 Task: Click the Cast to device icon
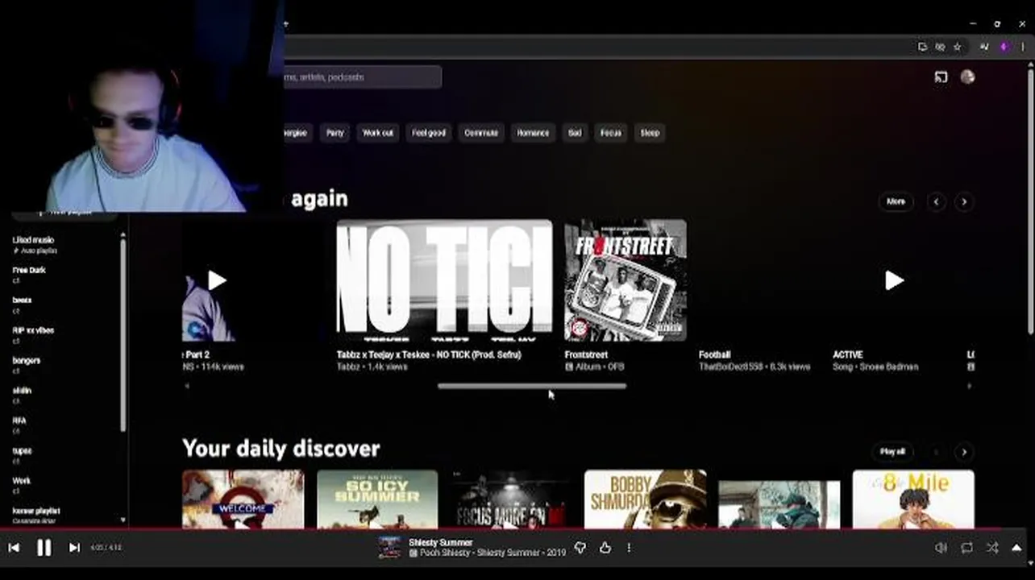coord(941,77)
